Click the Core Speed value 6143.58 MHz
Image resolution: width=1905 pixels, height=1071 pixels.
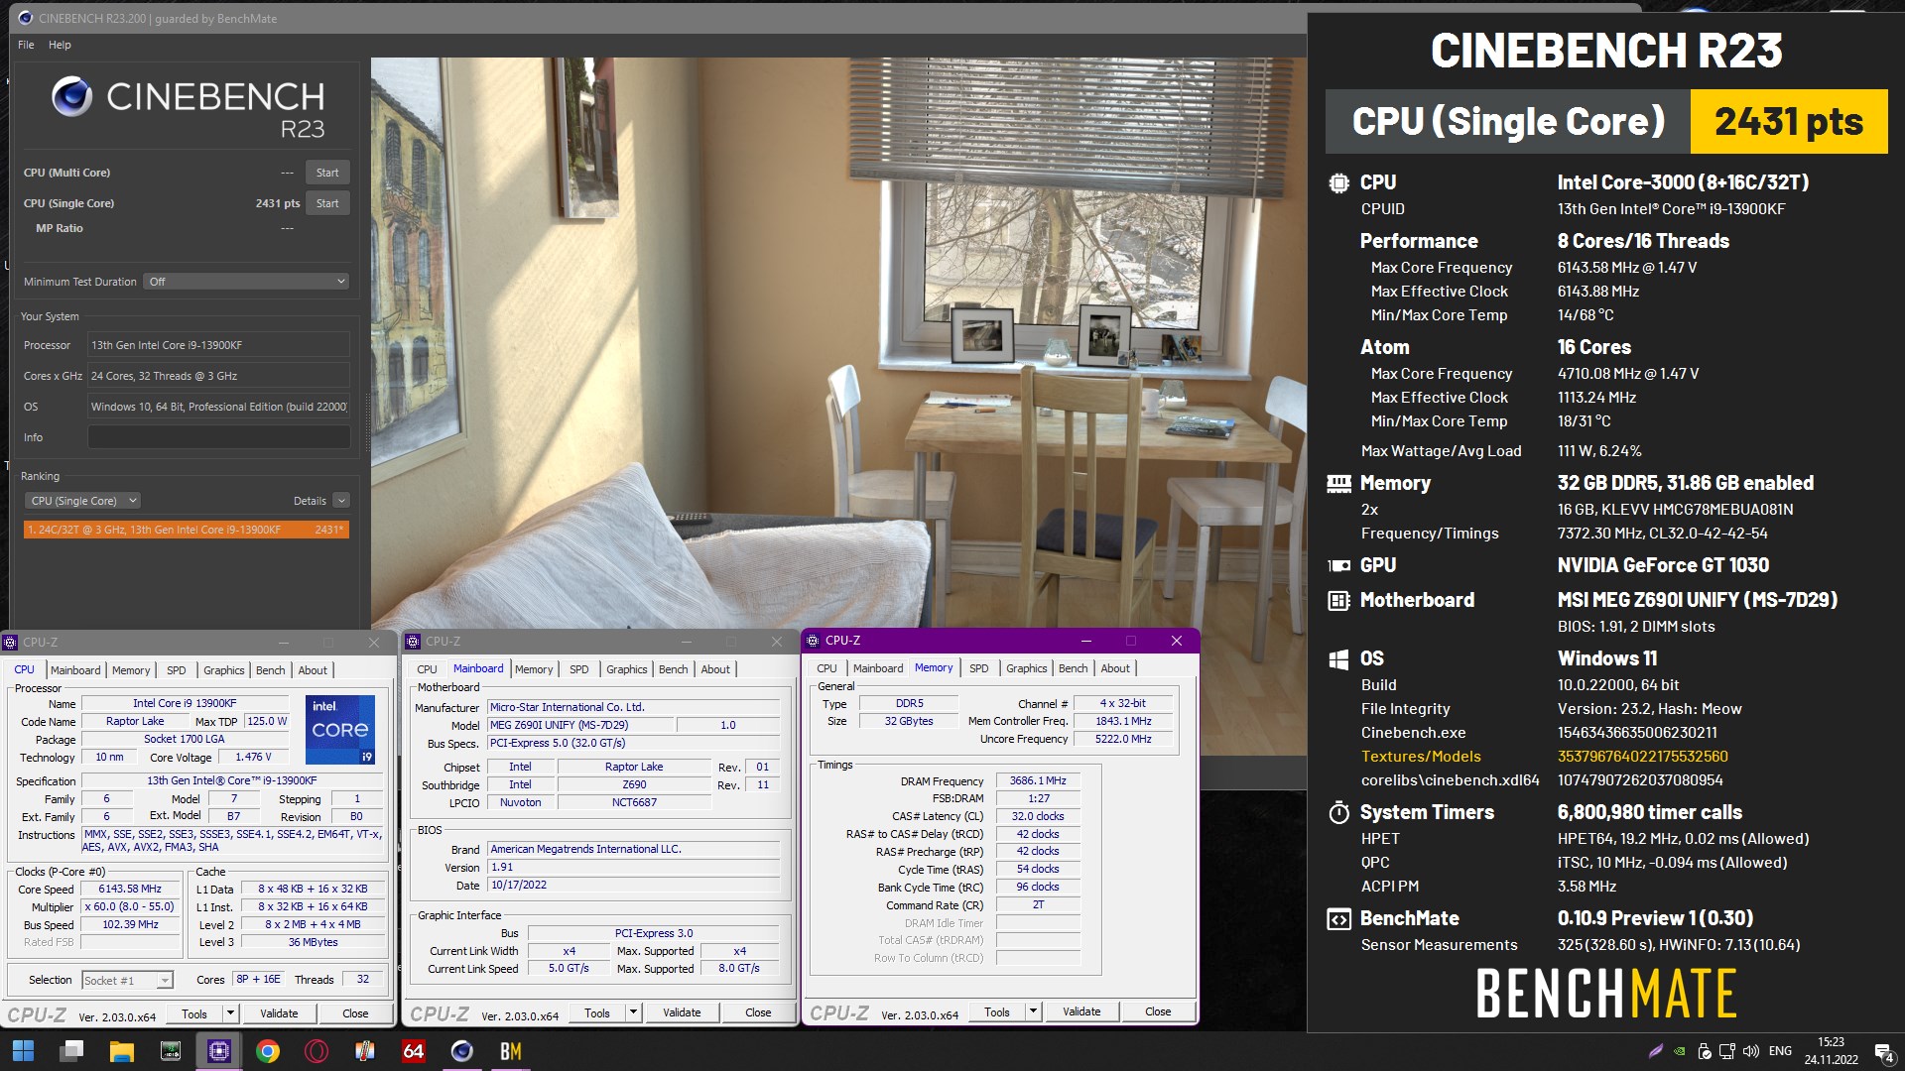pos(130,890)
